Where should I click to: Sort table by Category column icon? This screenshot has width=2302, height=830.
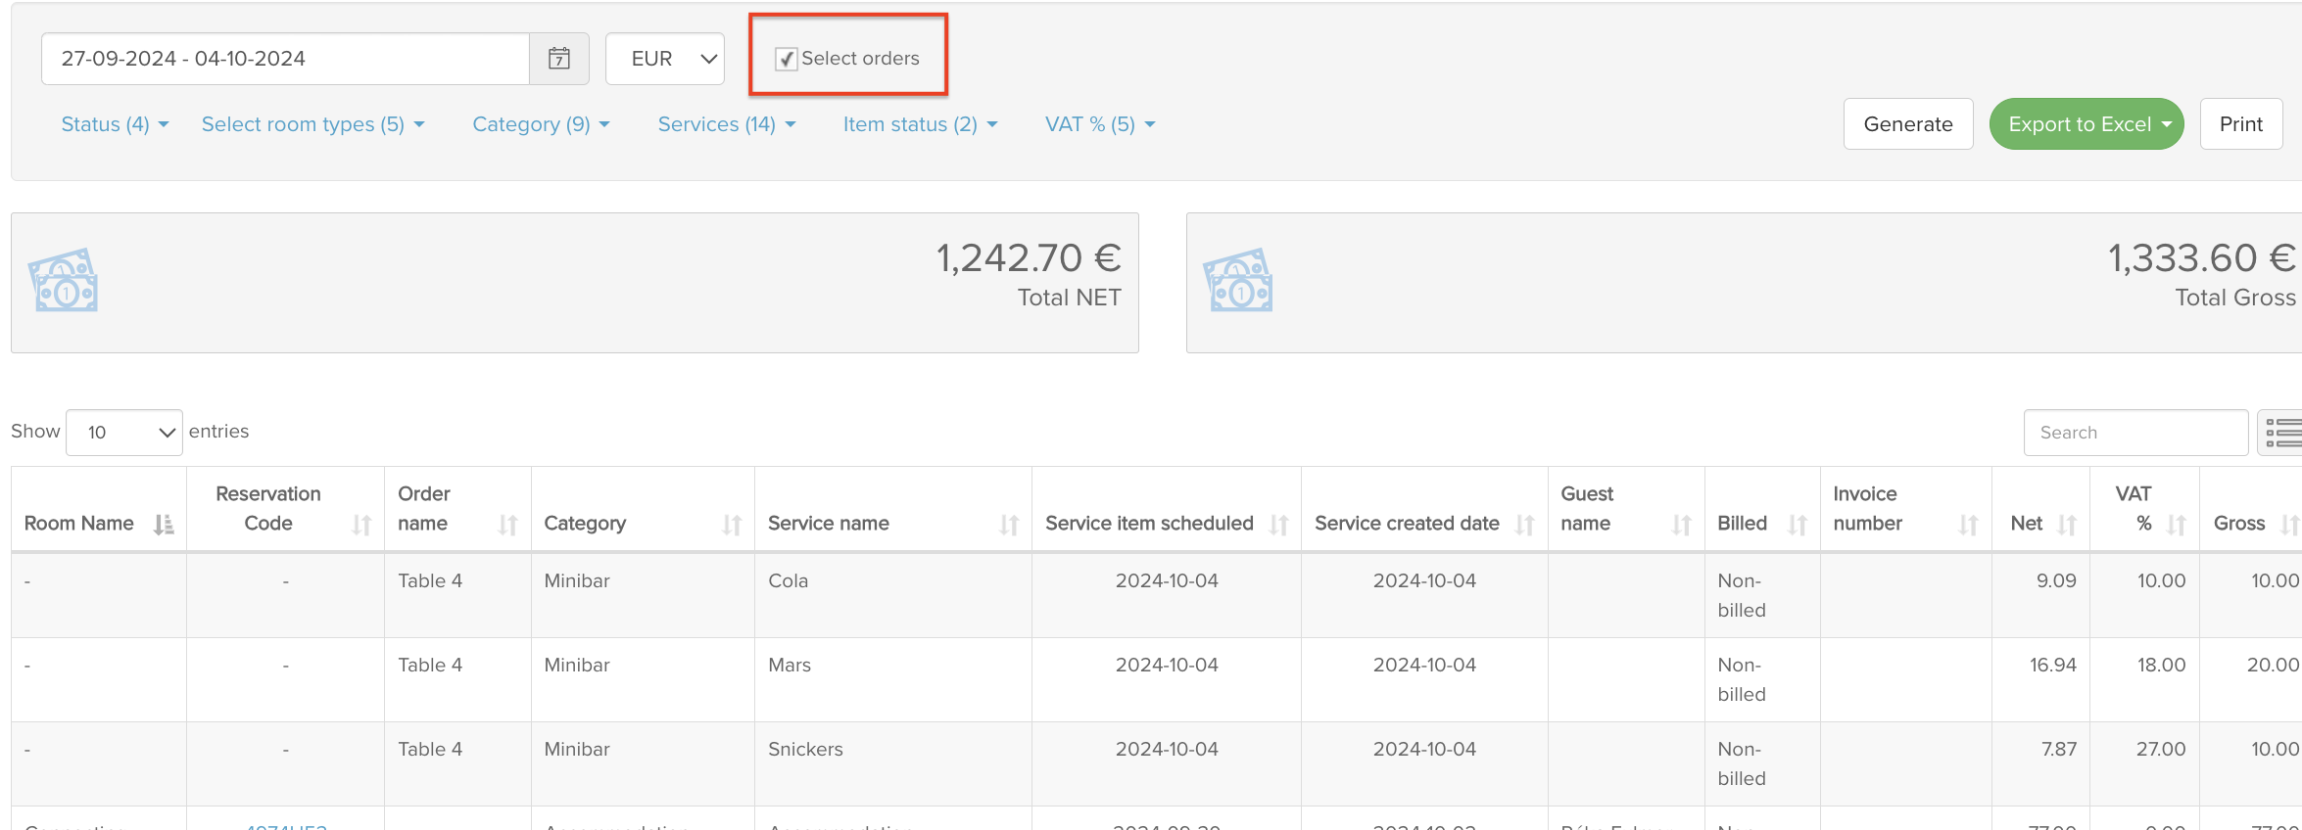click(x=731, y=525)
